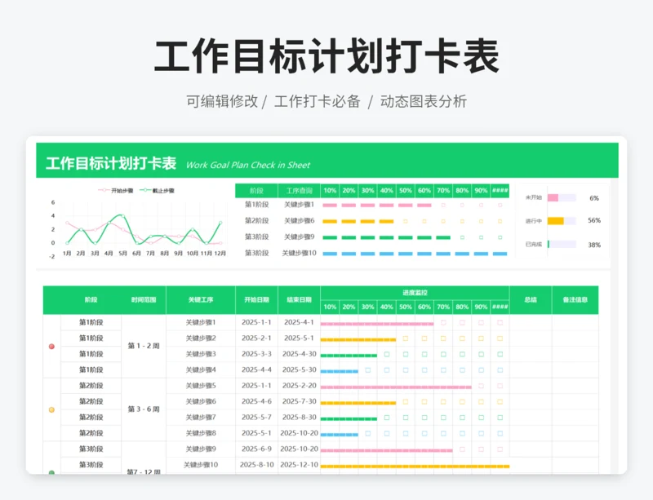Tick the 80% box for 关键步骤9 in summary table
653x500 pixels.
(462, 237)
